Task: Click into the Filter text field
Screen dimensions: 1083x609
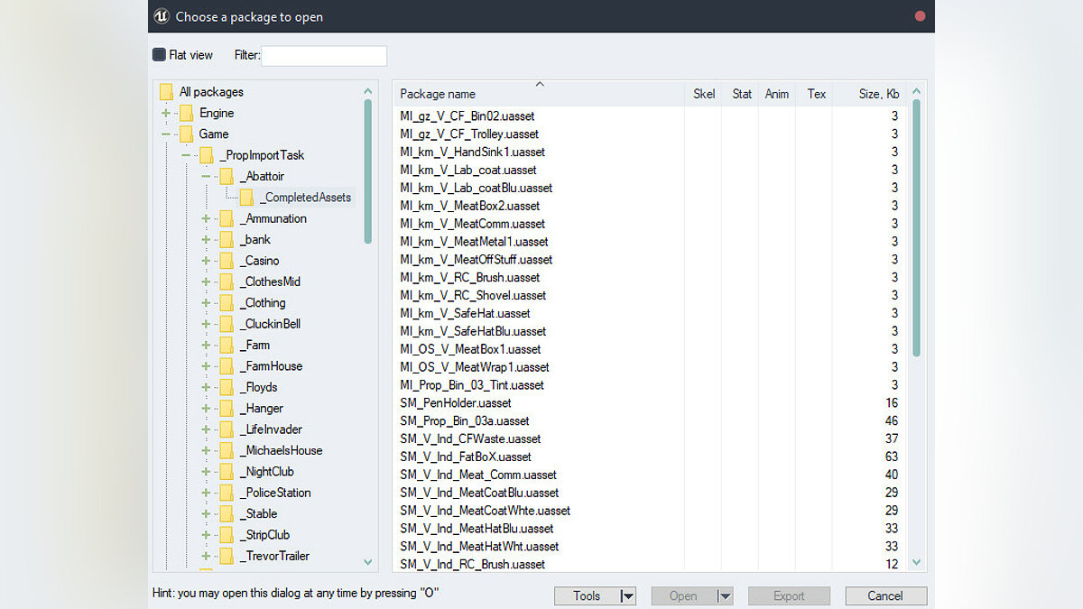Action: pyautogui.click(x=324, y=56)
